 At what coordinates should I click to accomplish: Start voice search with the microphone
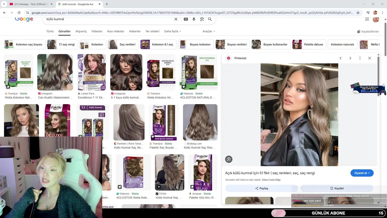point(194,19)
